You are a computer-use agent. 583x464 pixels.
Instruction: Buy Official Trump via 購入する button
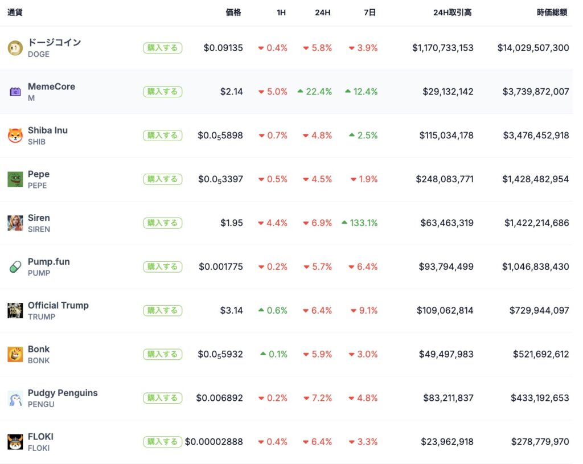(x=162, y=310)
